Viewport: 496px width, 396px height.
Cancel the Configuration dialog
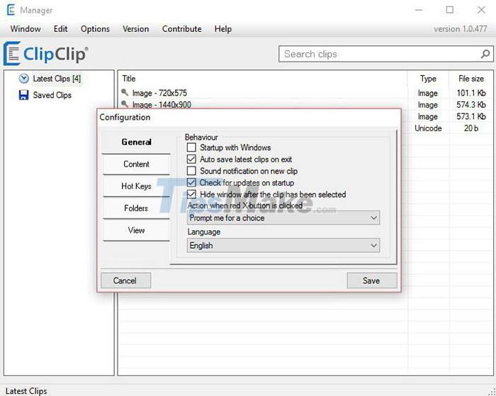pyautogui.click(x=125, y=281)
